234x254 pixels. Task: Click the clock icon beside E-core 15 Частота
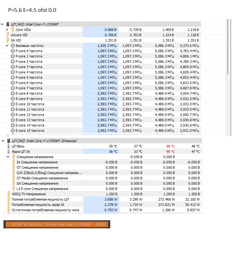click(13, 130)
